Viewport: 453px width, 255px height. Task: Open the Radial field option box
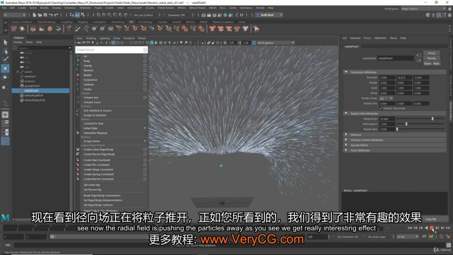click(x=145, y=75)
